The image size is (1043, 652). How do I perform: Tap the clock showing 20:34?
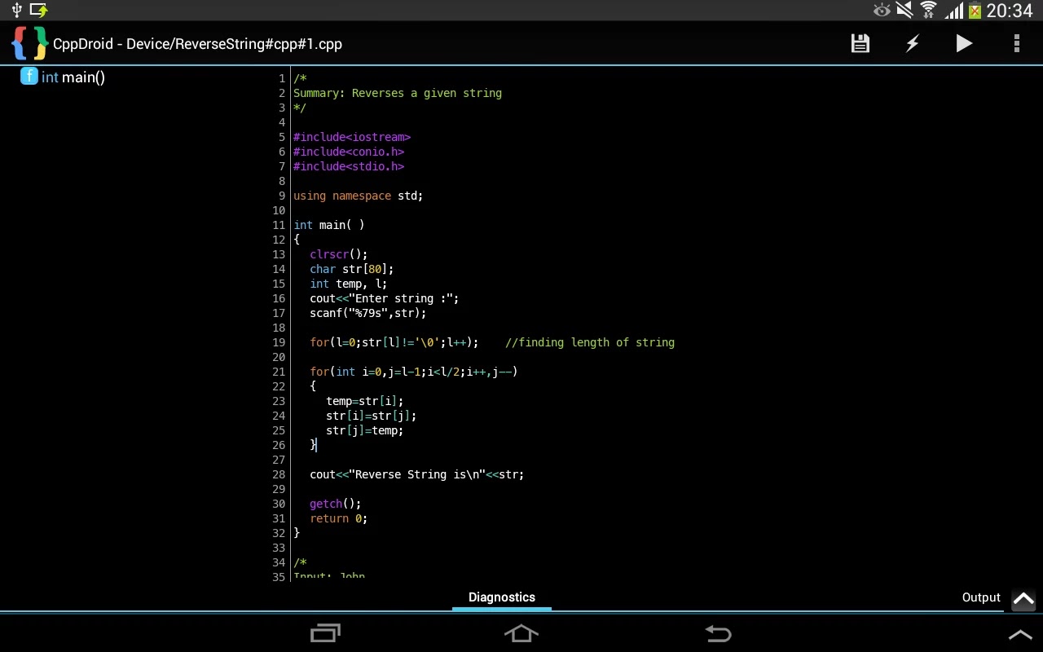1009,11
